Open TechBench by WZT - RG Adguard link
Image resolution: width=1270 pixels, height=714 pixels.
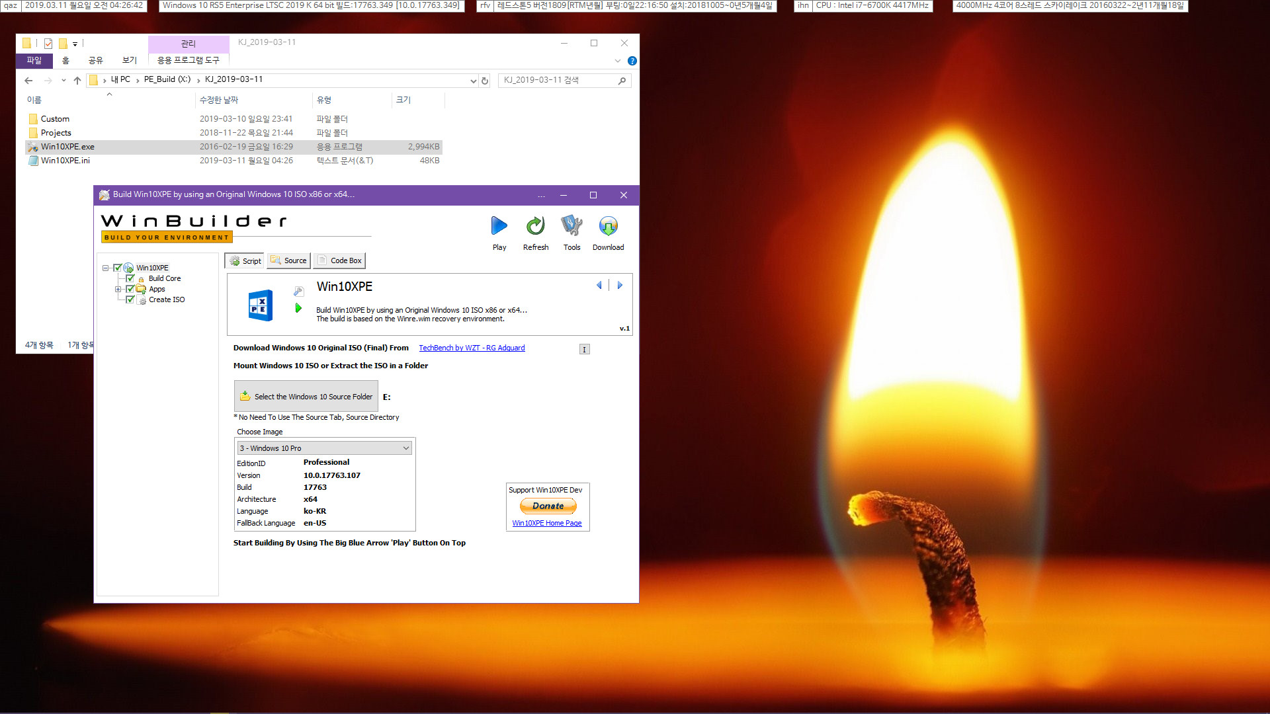point(472,348)
